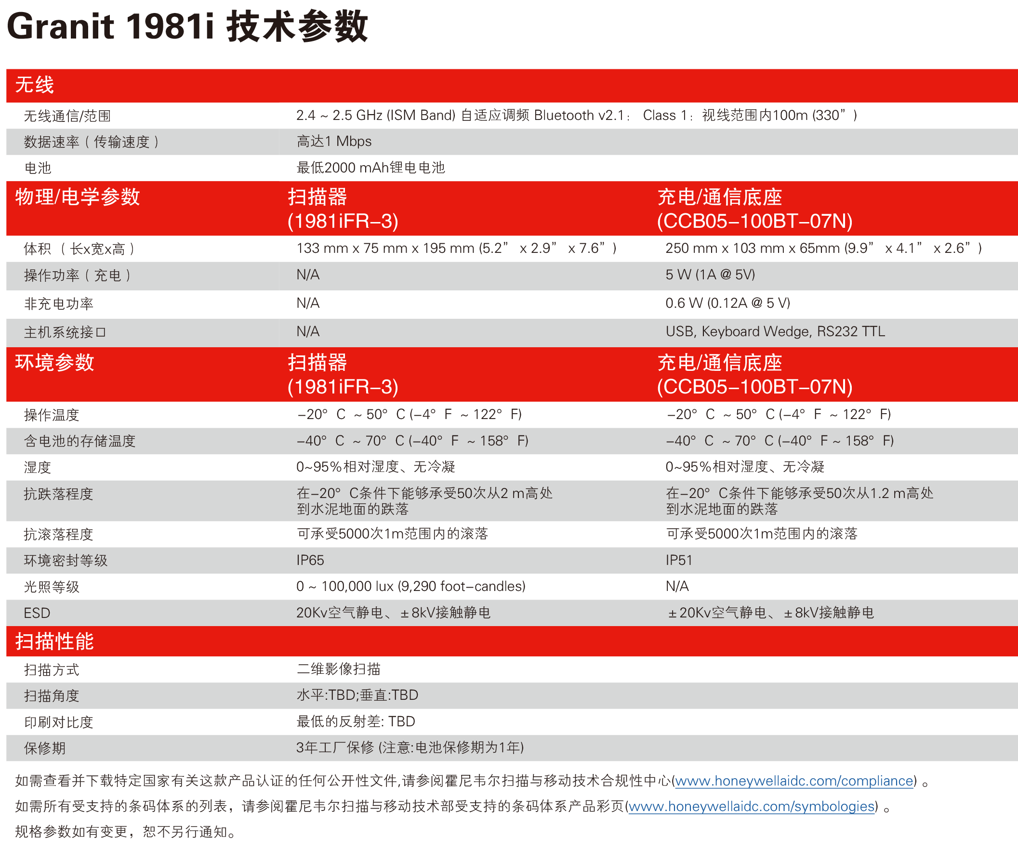1018x864 pixels.
Task: Click the '规格参数如有变更，恕不另行通知。' note
Action: click(x=127, y=832)
